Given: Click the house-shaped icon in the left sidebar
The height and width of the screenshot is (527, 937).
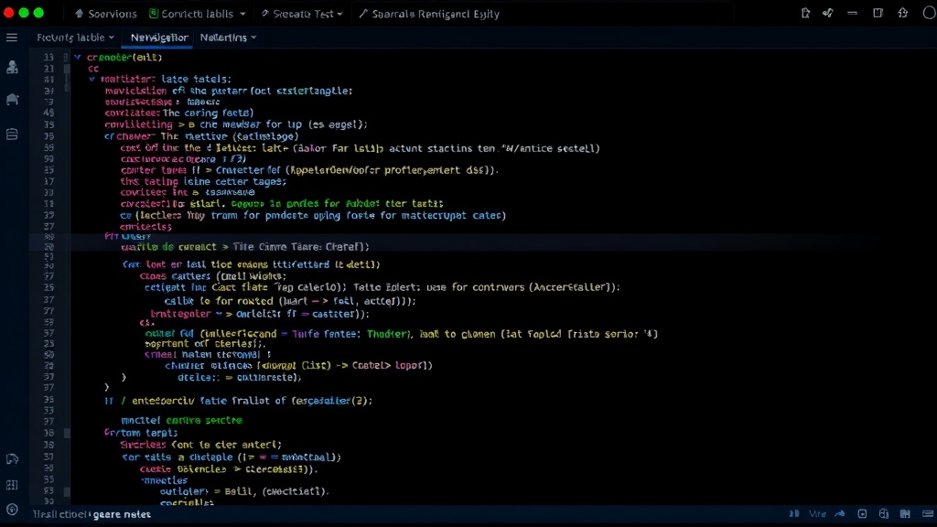Looking at the screenshot, I should (12, 99).
